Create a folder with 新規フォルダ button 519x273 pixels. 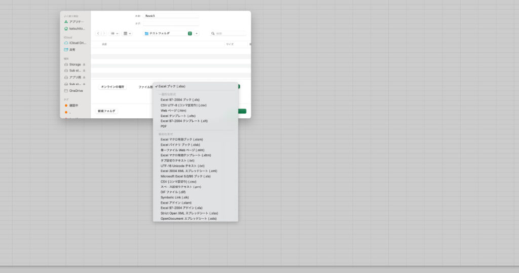coord(106,111)
